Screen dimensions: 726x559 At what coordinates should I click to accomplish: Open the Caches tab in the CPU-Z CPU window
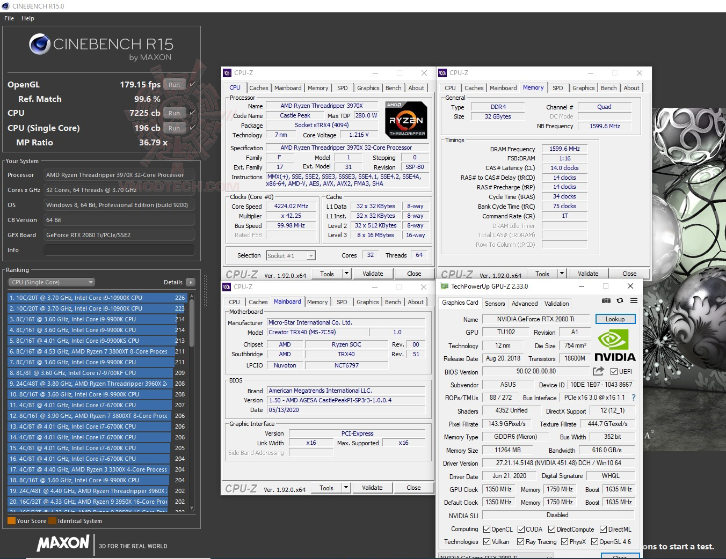258,88
